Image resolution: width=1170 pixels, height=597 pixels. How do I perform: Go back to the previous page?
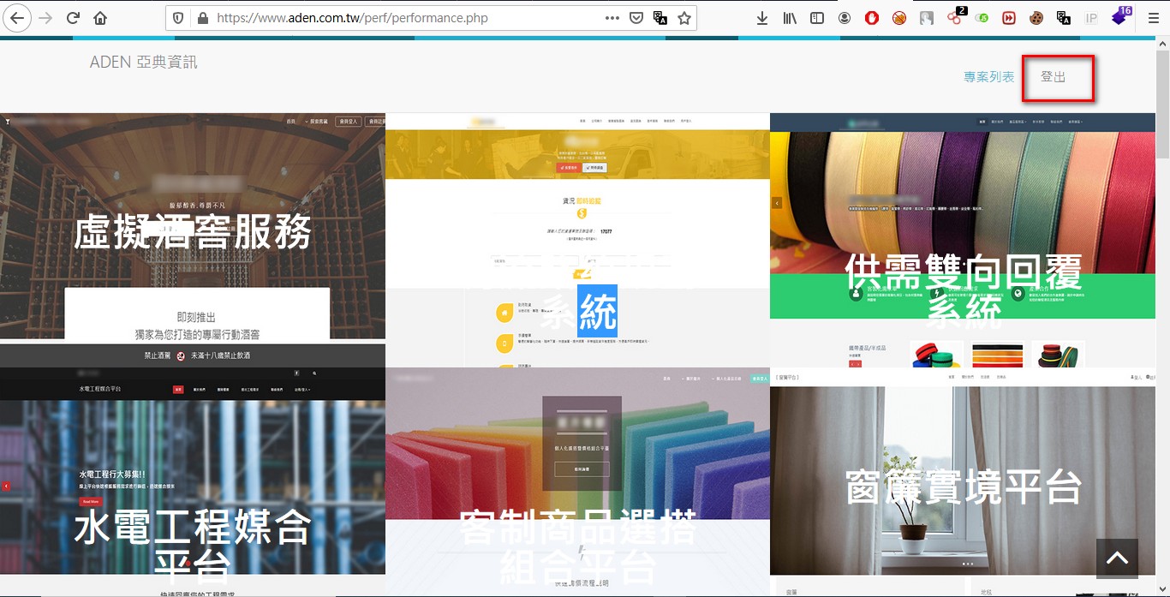(x=17, y=18)
